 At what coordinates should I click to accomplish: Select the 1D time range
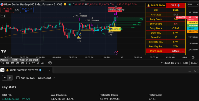(3, 63)
